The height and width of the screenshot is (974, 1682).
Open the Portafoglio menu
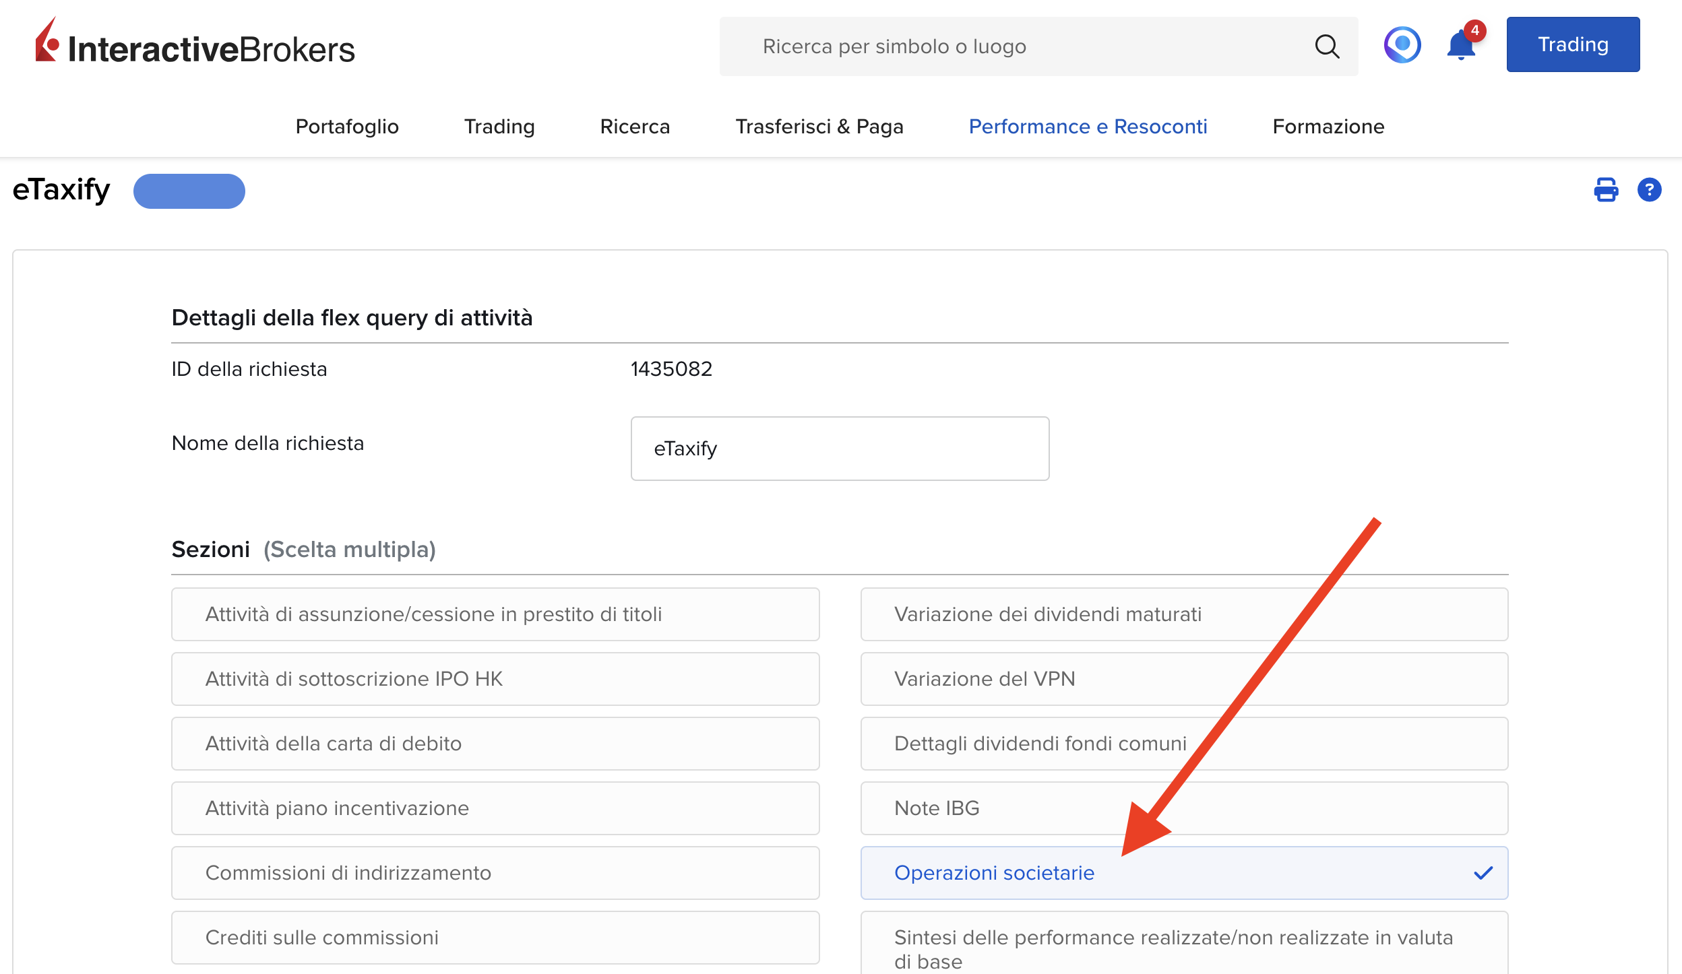(x=347, y=127)
